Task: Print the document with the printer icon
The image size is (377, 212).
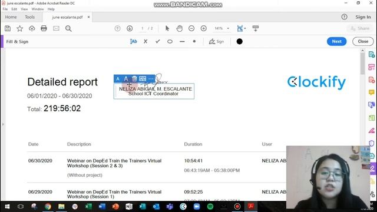Action: pos(44,28)
